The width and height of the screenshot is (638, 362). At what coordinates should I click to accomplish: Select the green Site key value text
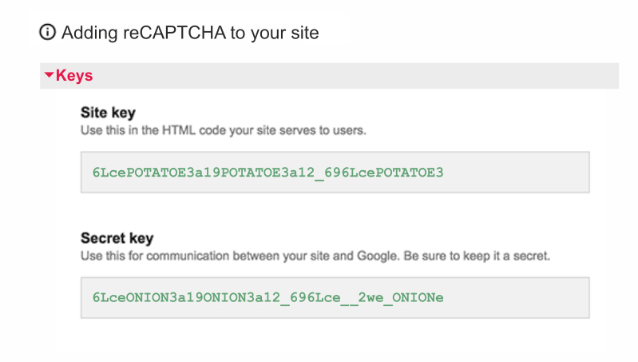pos(267,173)
